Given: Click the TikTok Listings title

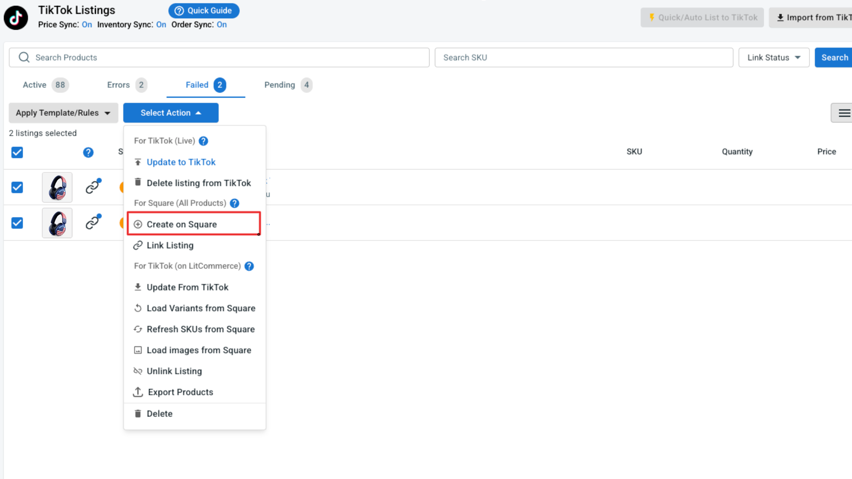Looking at the screenshot, I should [76, 10].
